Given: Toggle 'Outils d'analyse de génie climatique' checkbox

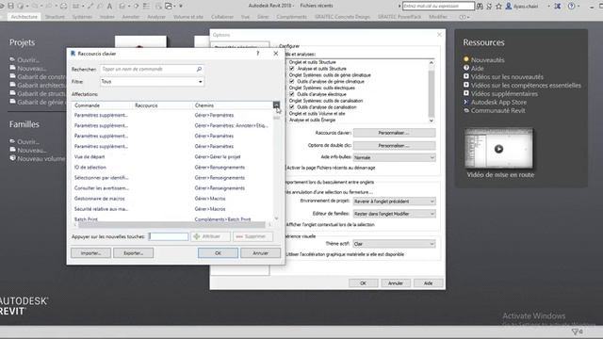Looking at the screenshot, I should pyautogui.click(x=291, y=82).
